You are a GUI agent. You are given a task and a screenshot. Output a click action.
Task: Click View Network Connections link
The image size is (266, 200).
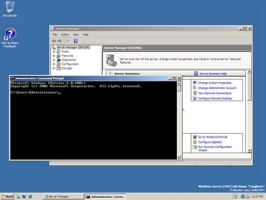tap(215, 93)
